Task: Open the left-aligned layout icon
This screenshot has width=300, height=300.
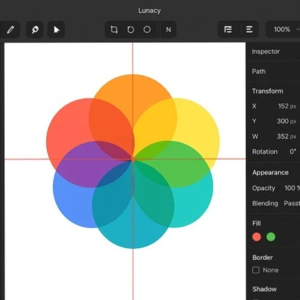Action: [228, 29]
